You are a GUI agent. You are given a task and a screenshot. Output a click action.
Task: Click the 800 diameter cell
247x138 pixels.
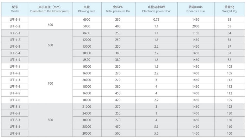(x=50, y=120)
